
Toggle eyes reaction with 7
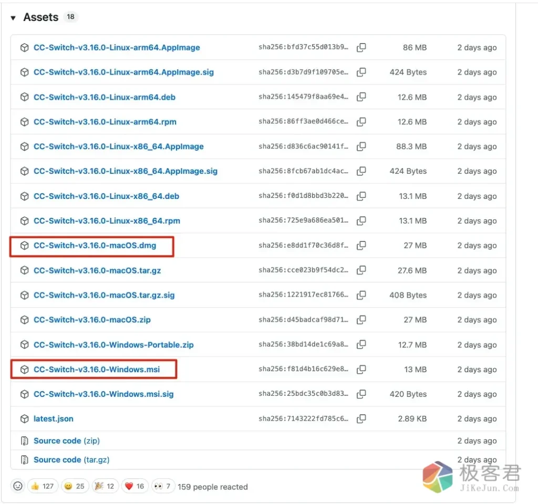163,486
